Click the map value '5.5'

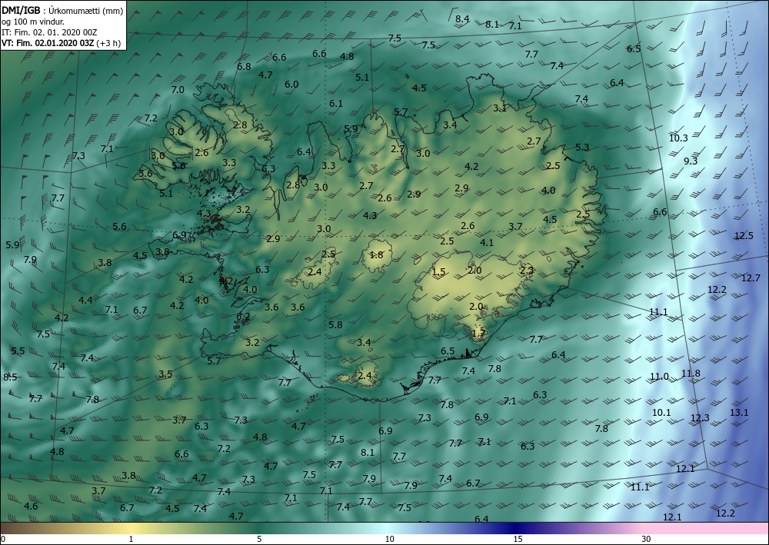point(18,351)
